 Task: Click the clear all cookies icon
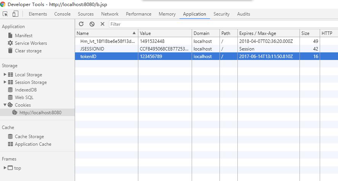click(x=92, y=24)
